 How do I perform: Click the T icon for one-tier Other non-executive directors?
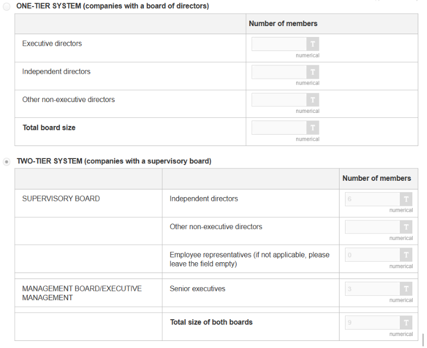[313, 100]
